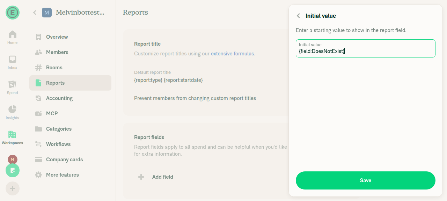Open the extensive formulas link
The width and height of the screenshot is (447, 201).
click(x=232, y=54)
